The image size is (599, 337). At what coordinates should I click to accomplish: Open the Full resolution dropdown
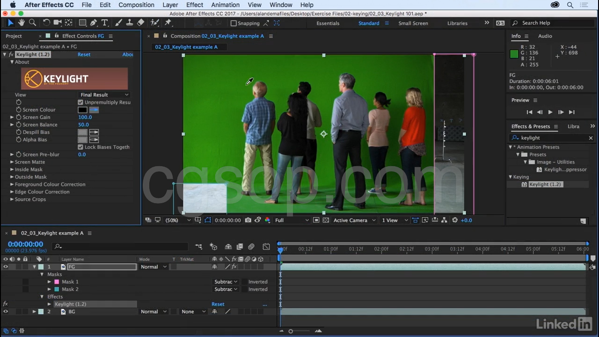tap(292, 220)
